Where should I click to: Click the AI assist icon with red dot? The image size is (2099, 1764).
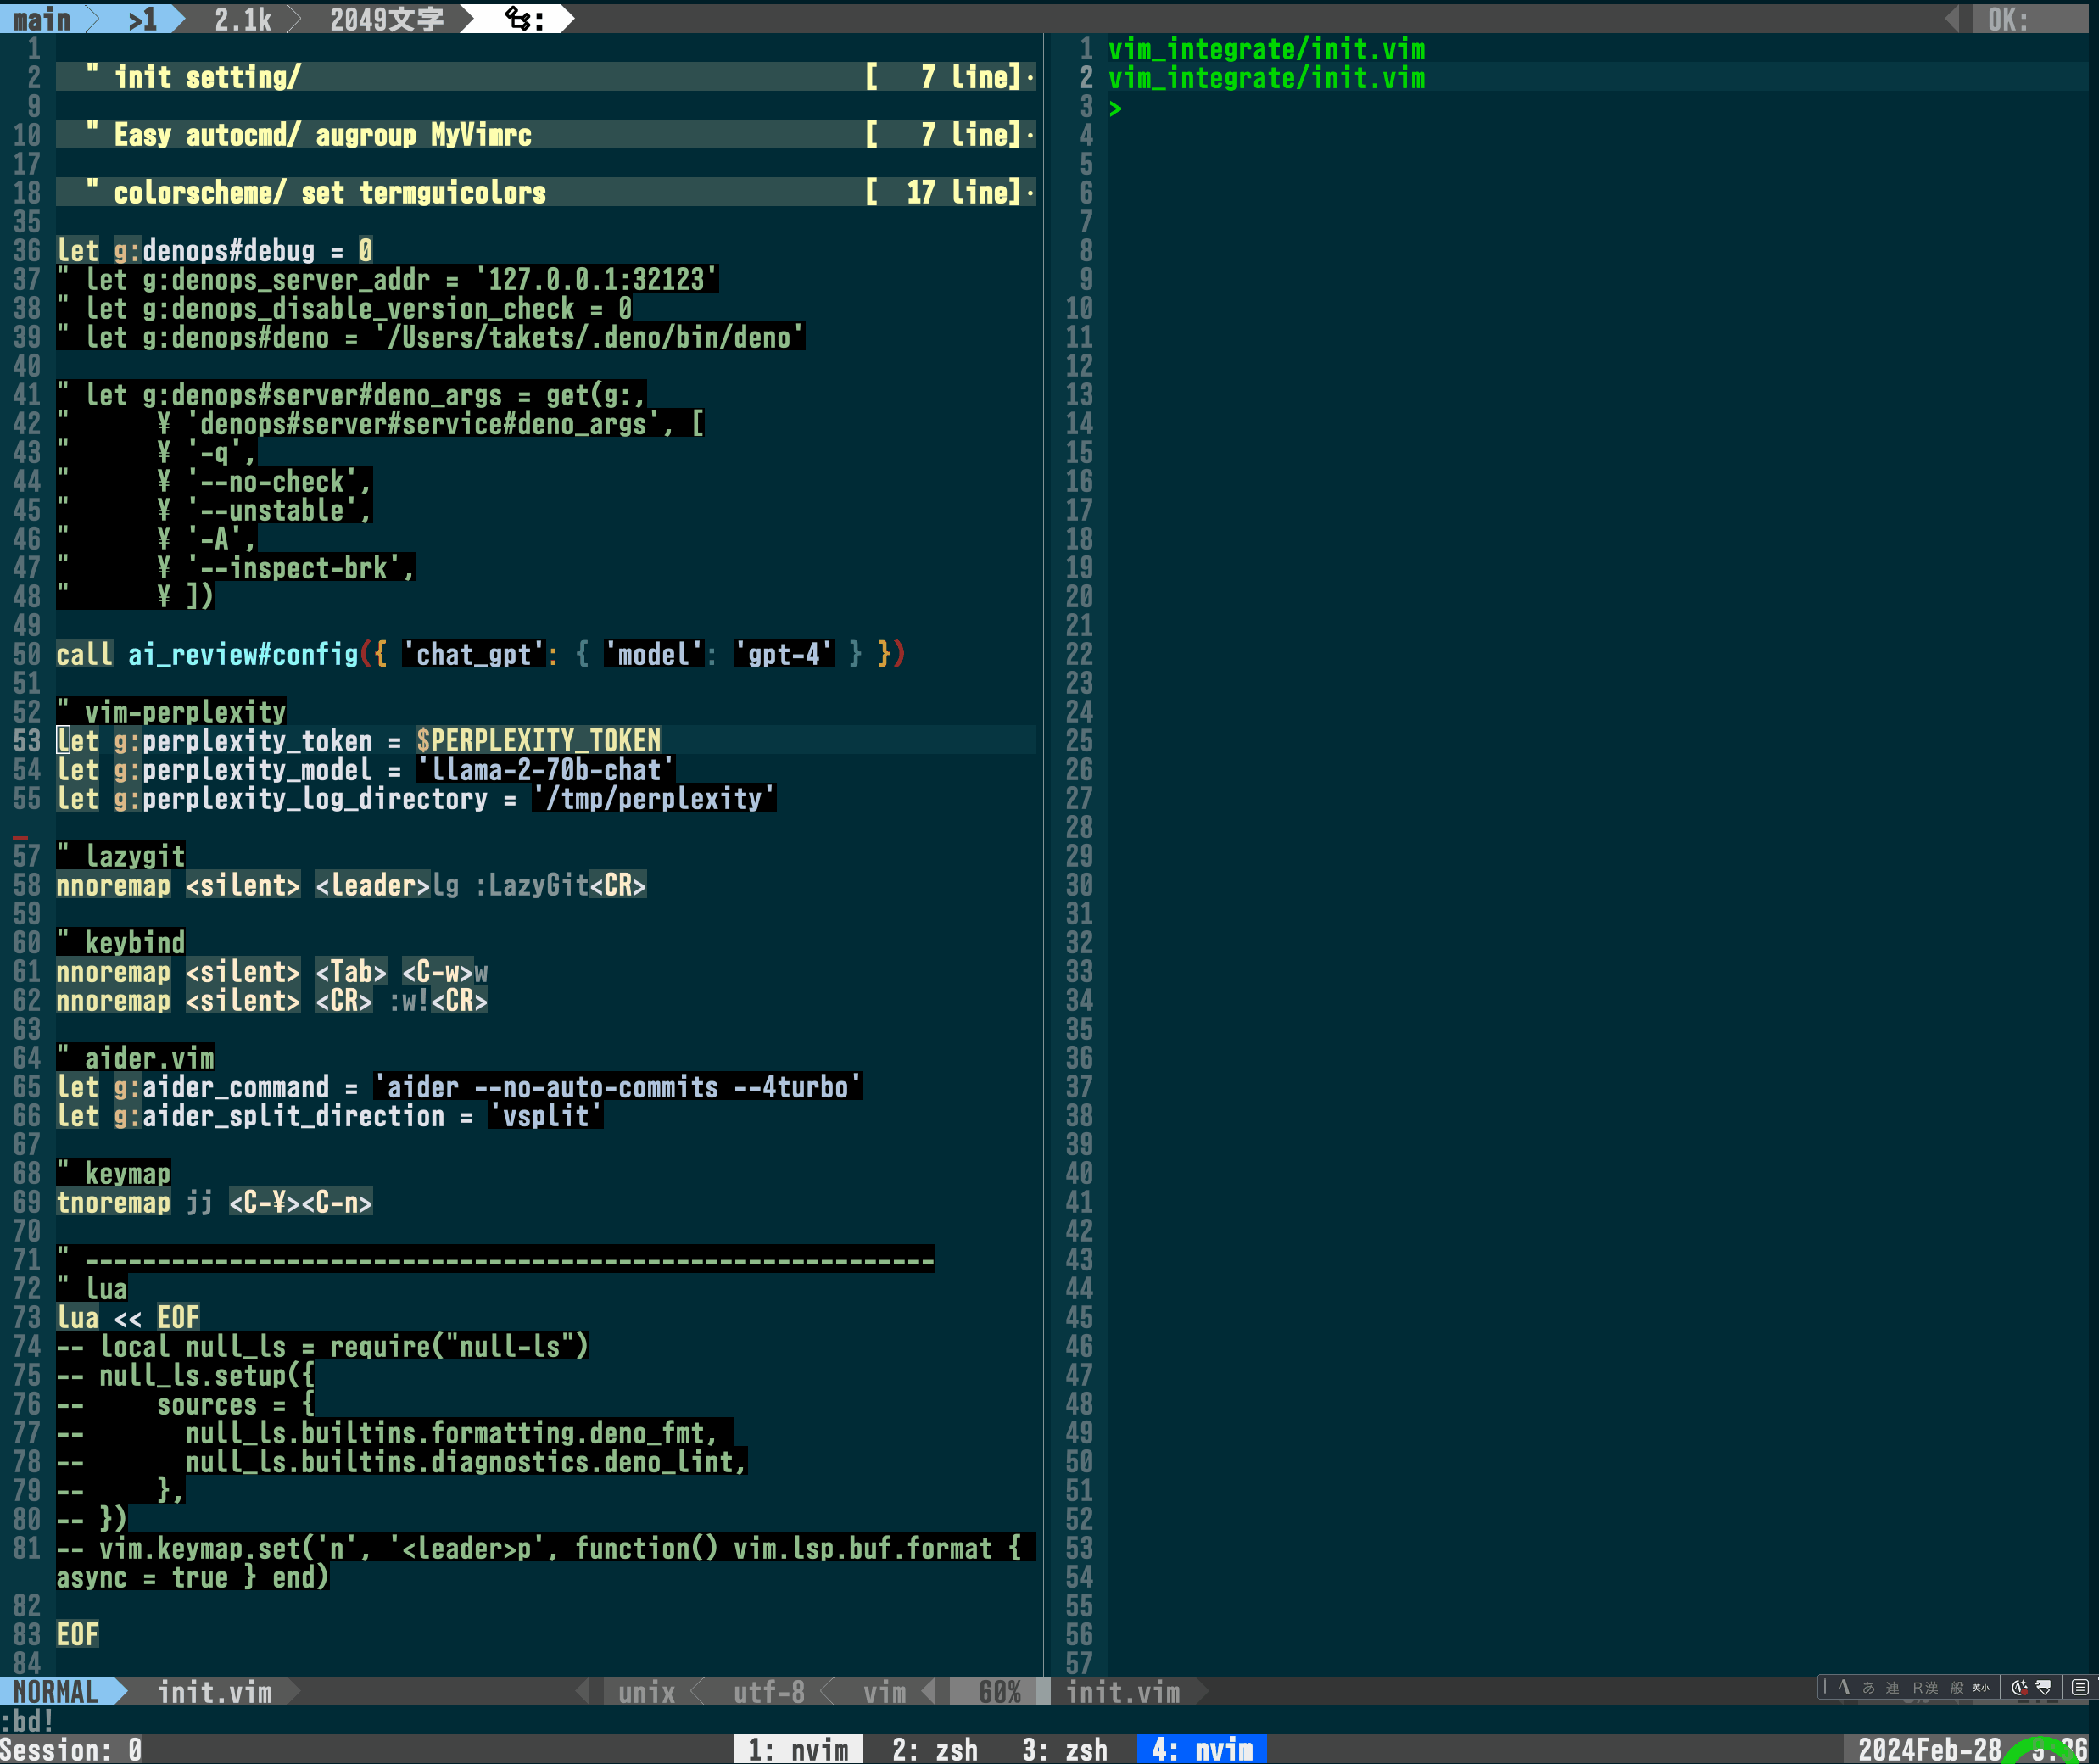coord(2019,1688)
